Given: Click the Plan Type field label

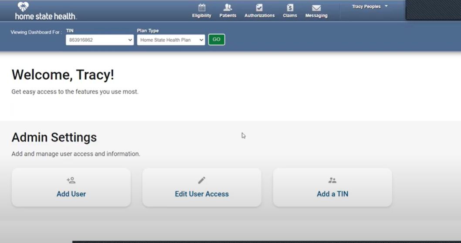Looking at the screenshot, I should point(148,30).
